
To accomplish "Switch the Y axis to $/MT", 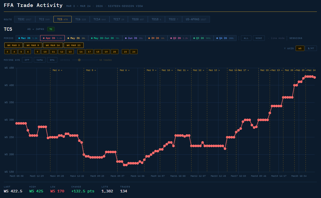I will pyautogui.click(x=311, y=48).
